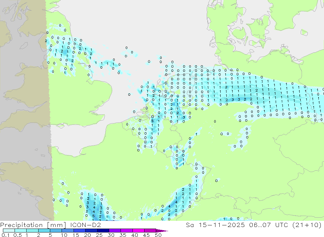Click the '06..07 UTC' time label
Image resolution: width=324 pixels, height=237 pixels.
coord(269,225)
